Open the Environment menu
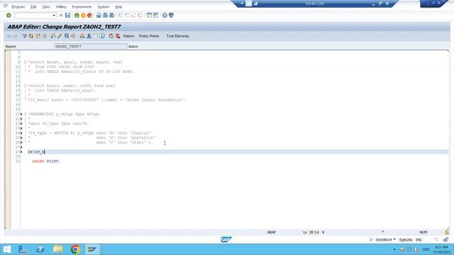This screenshot has width=454, height=255. pyautogui.click(x=82, y=6)
